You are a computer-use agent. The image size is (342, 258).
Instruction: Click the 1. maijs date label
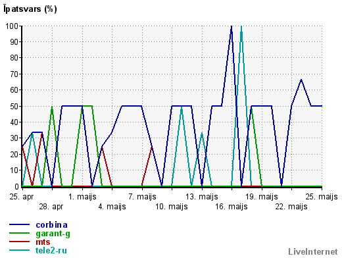(82, 197)
